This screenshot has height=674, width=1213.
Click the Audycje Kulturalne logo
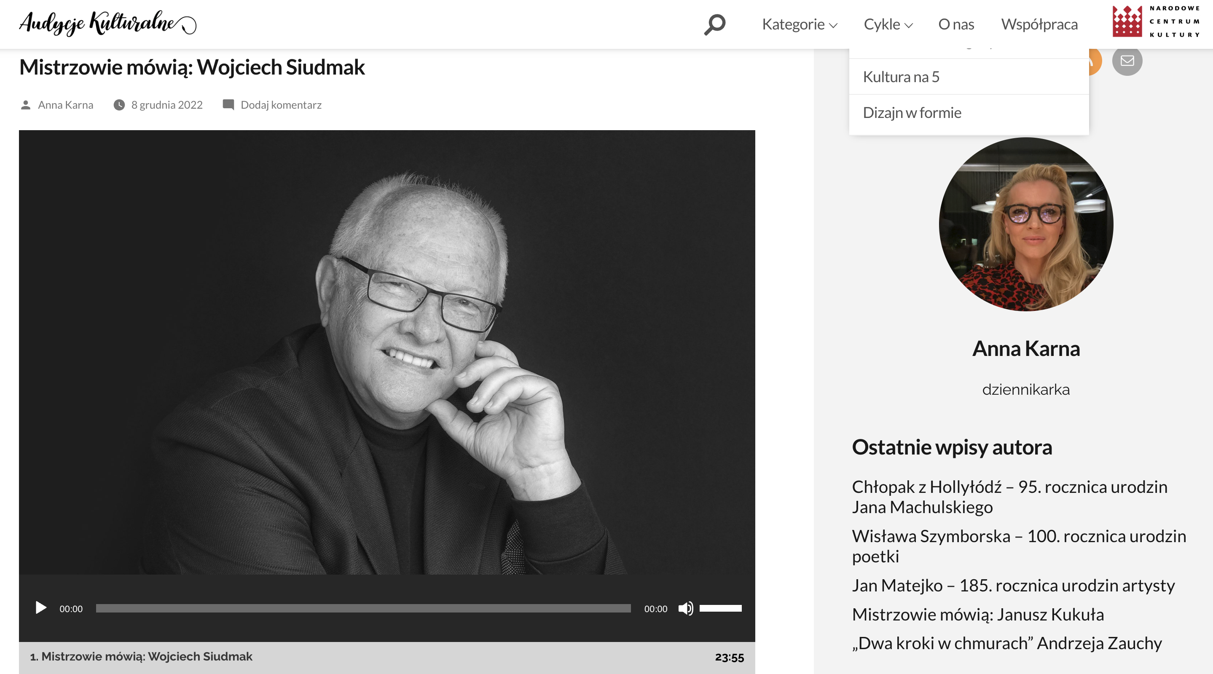(x=108, y=23)
